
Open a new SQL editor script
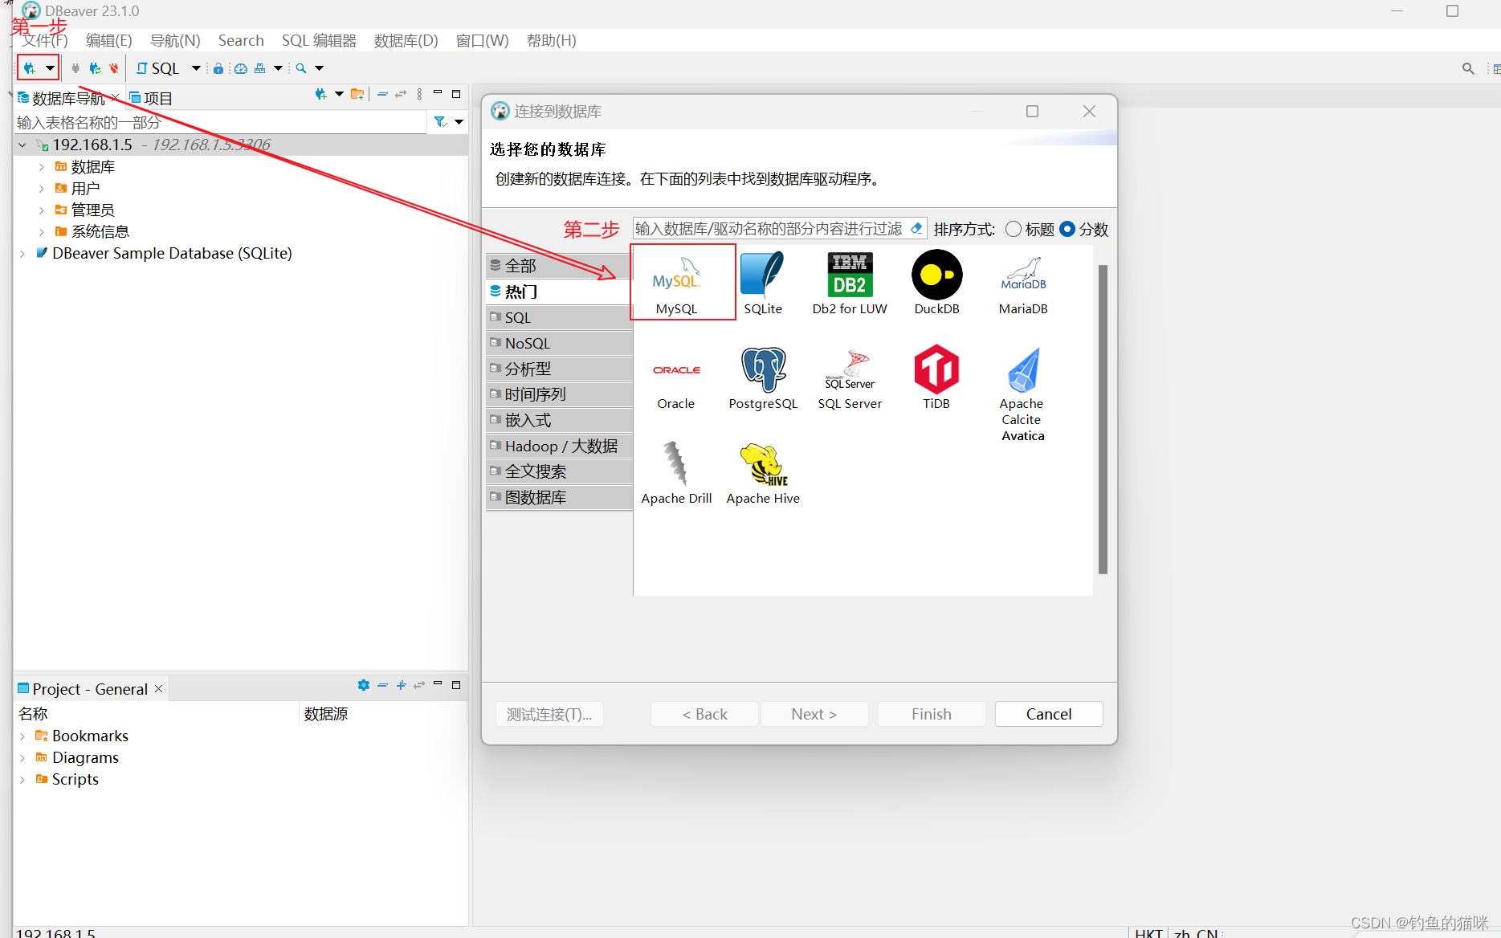coord(157,68)
